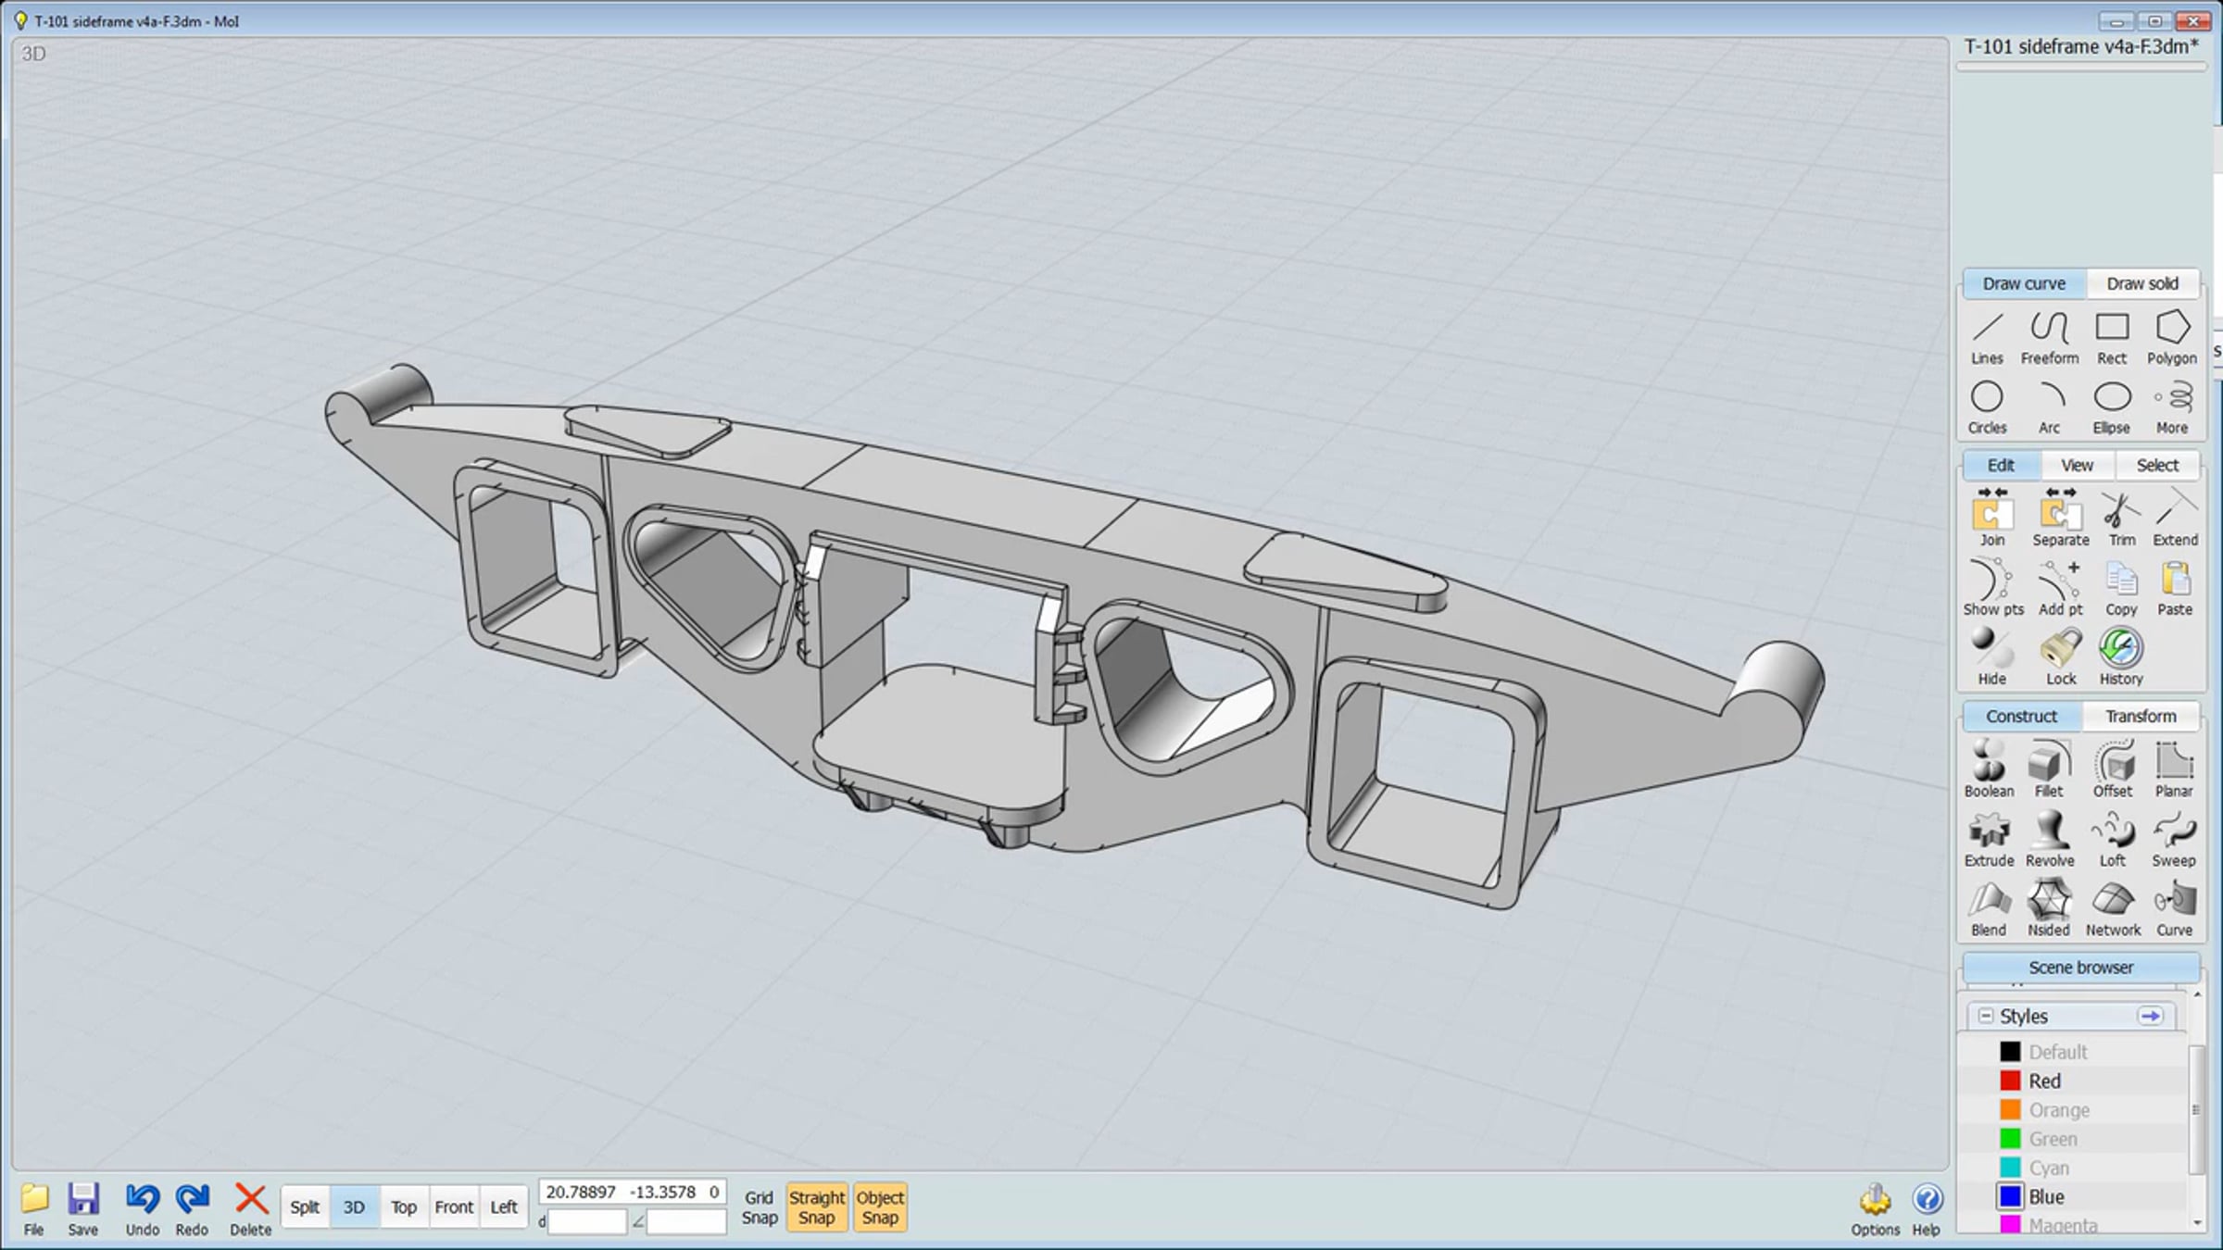
Task: Click the Boolean construct tool
Action: [x=1989, y=769]
